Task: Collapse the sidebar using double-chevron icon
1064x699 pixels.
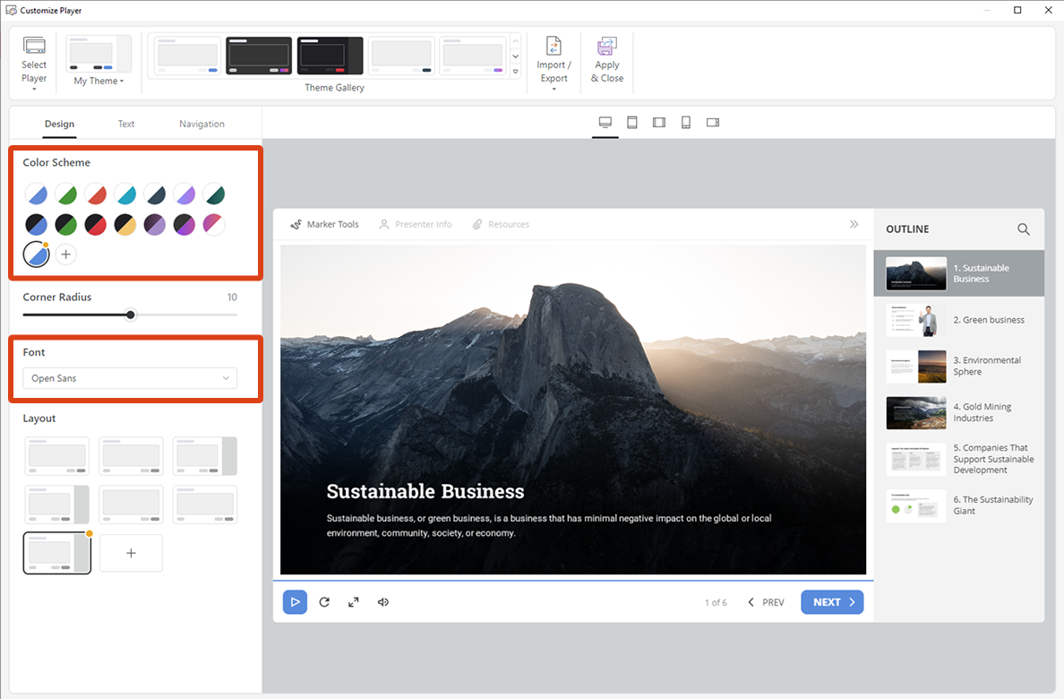Action: [854, 224]
